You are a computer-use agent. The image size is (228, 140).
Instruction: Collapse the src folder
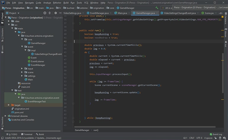9,25
